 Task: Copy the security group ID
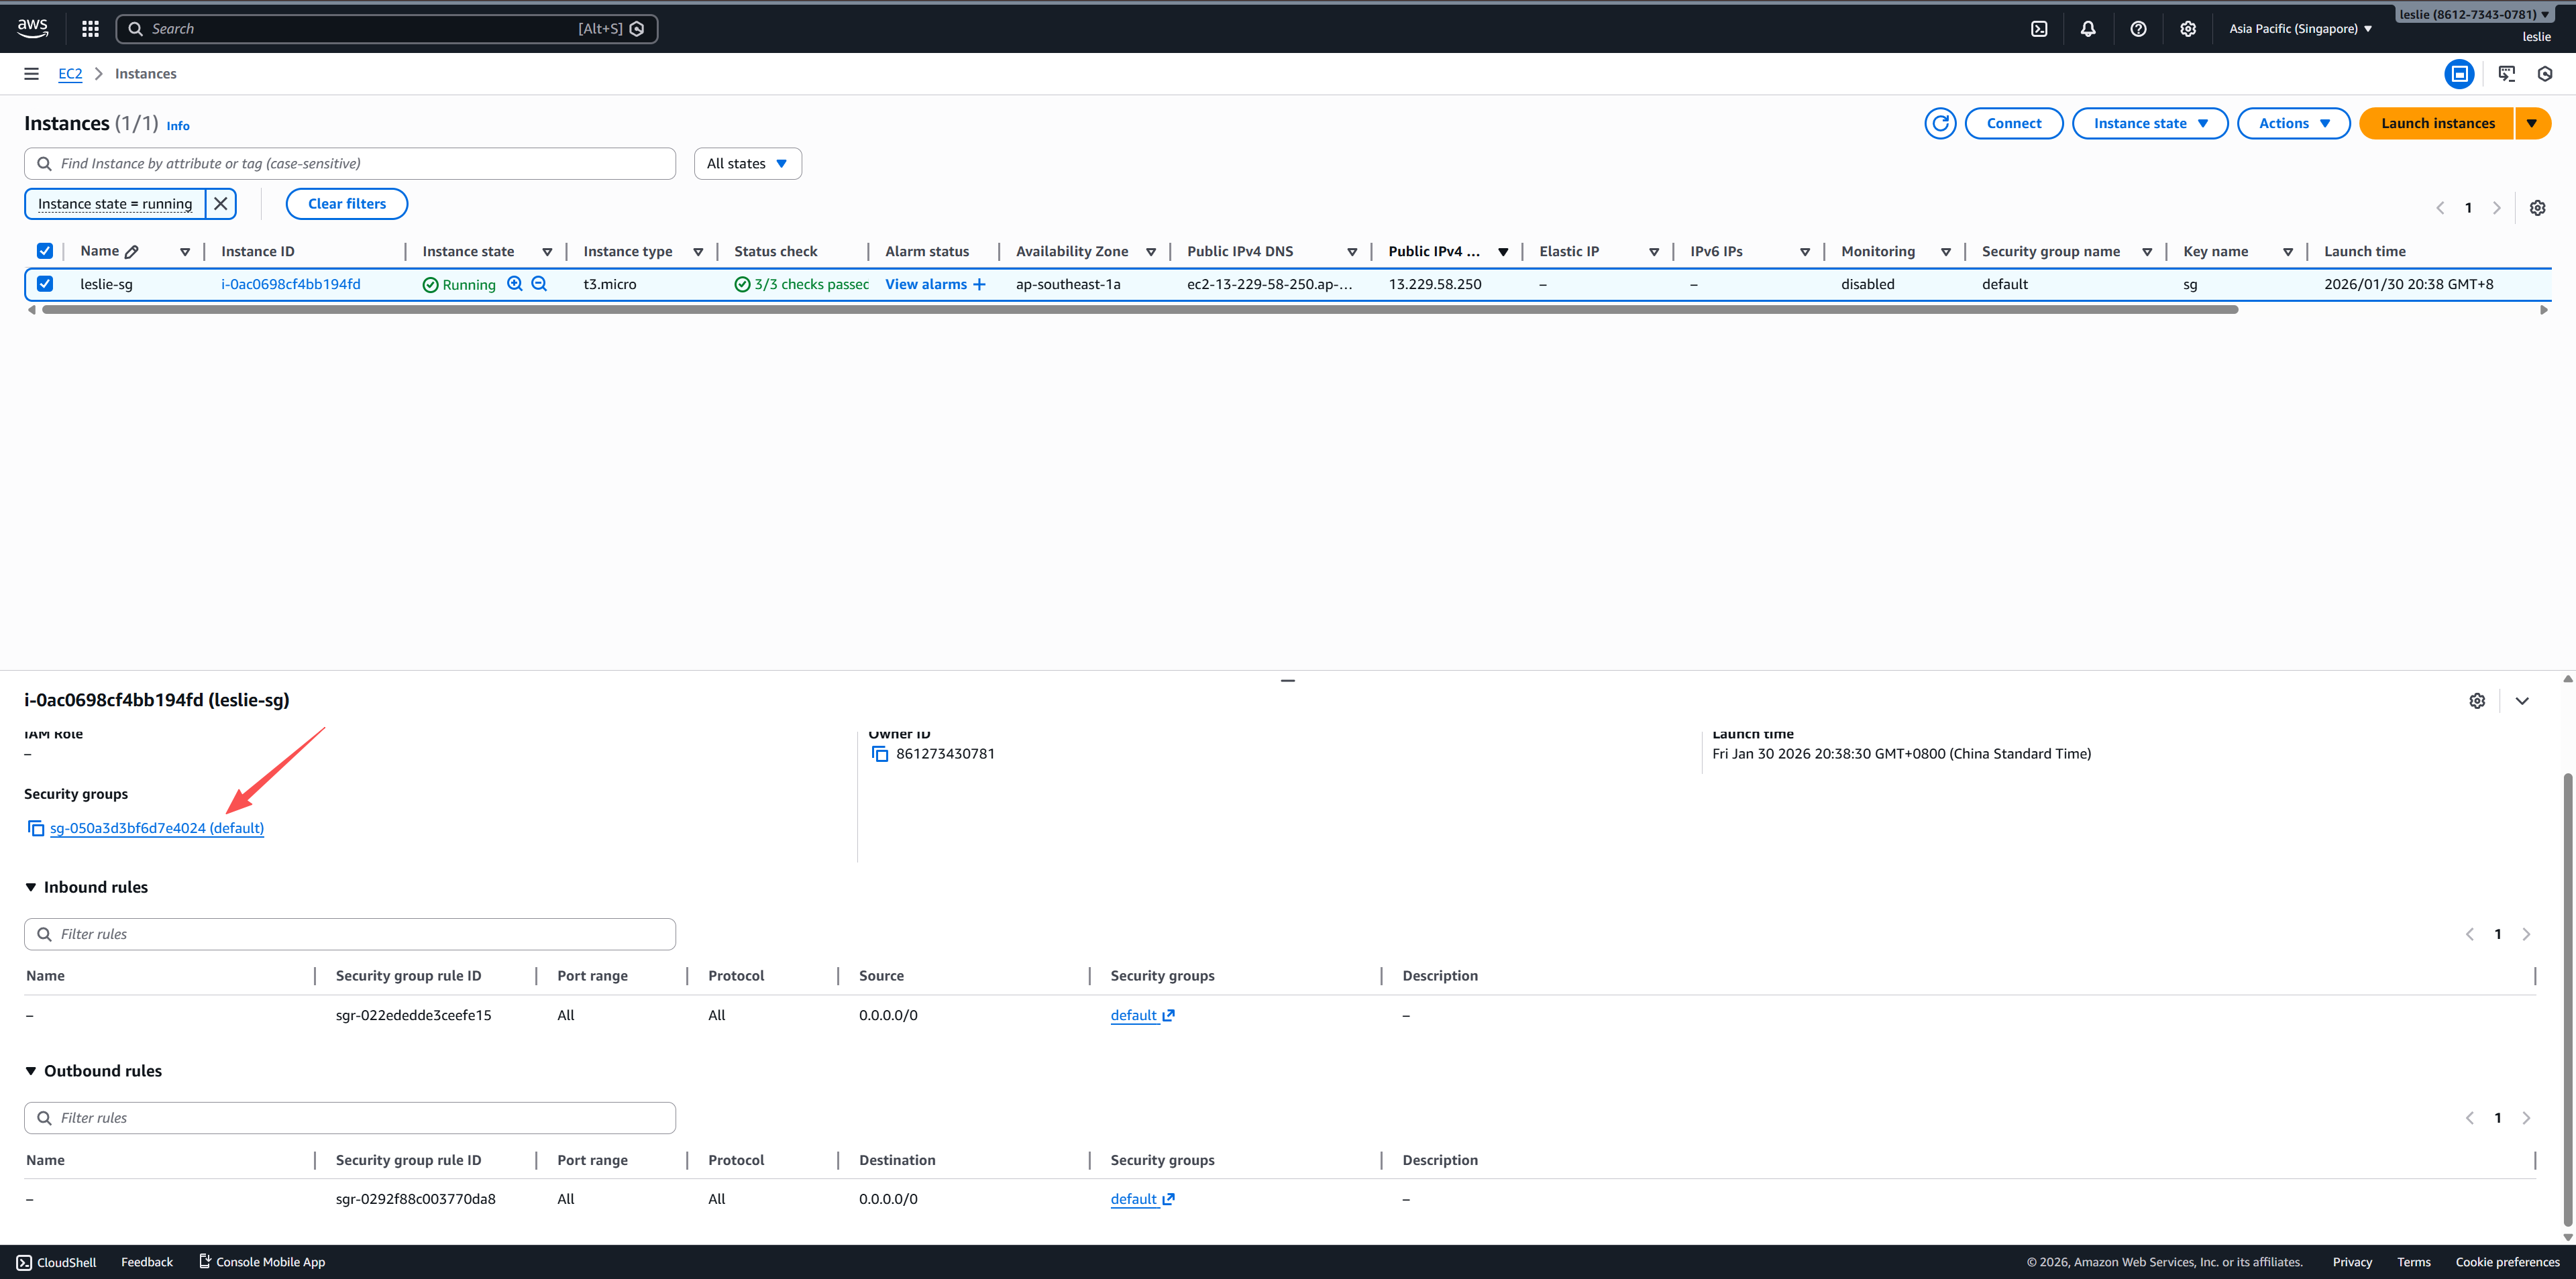click(36, 828)
